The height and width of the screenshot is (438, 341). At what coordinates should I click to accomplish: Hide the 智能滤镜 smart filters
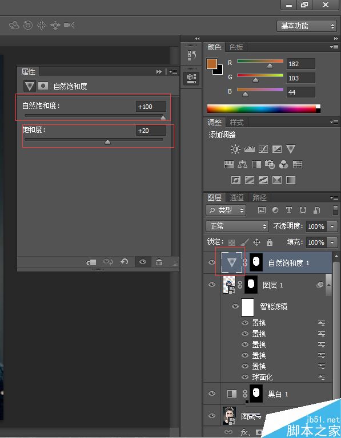click(235, 306)
